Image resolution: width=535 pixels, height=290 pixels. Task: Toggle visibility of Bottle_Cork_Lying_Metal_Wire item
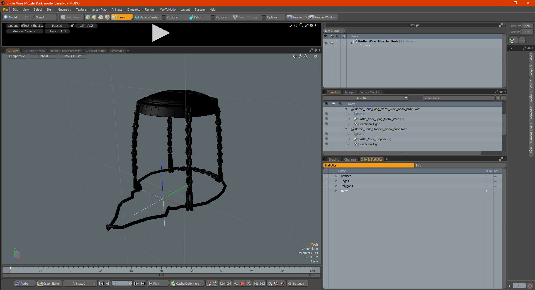(326, 119)
